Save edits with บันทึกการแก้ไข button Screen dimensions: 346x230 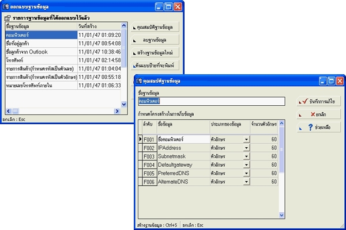(319, 101)
